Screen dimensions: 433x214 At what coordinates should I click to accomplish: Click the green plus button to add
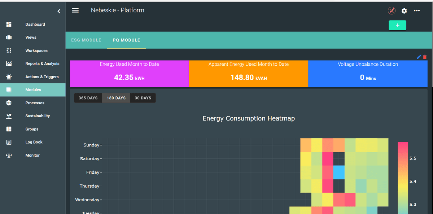pos(397,25)
